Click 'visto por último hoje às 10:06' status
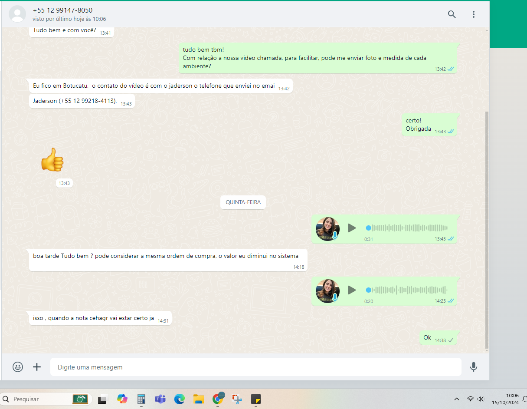Image resolution: width=527 pixels, height=409 pixels. 69,19
